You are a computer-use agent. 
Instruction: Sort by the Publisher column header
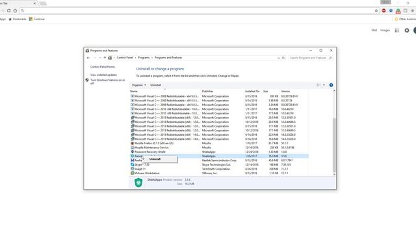pyautogui.click(x=207, y=91)
